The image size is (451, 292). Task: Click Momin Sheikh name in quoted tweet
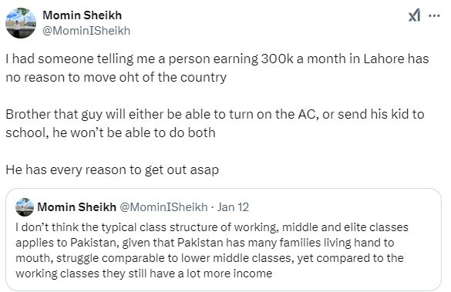77,207
